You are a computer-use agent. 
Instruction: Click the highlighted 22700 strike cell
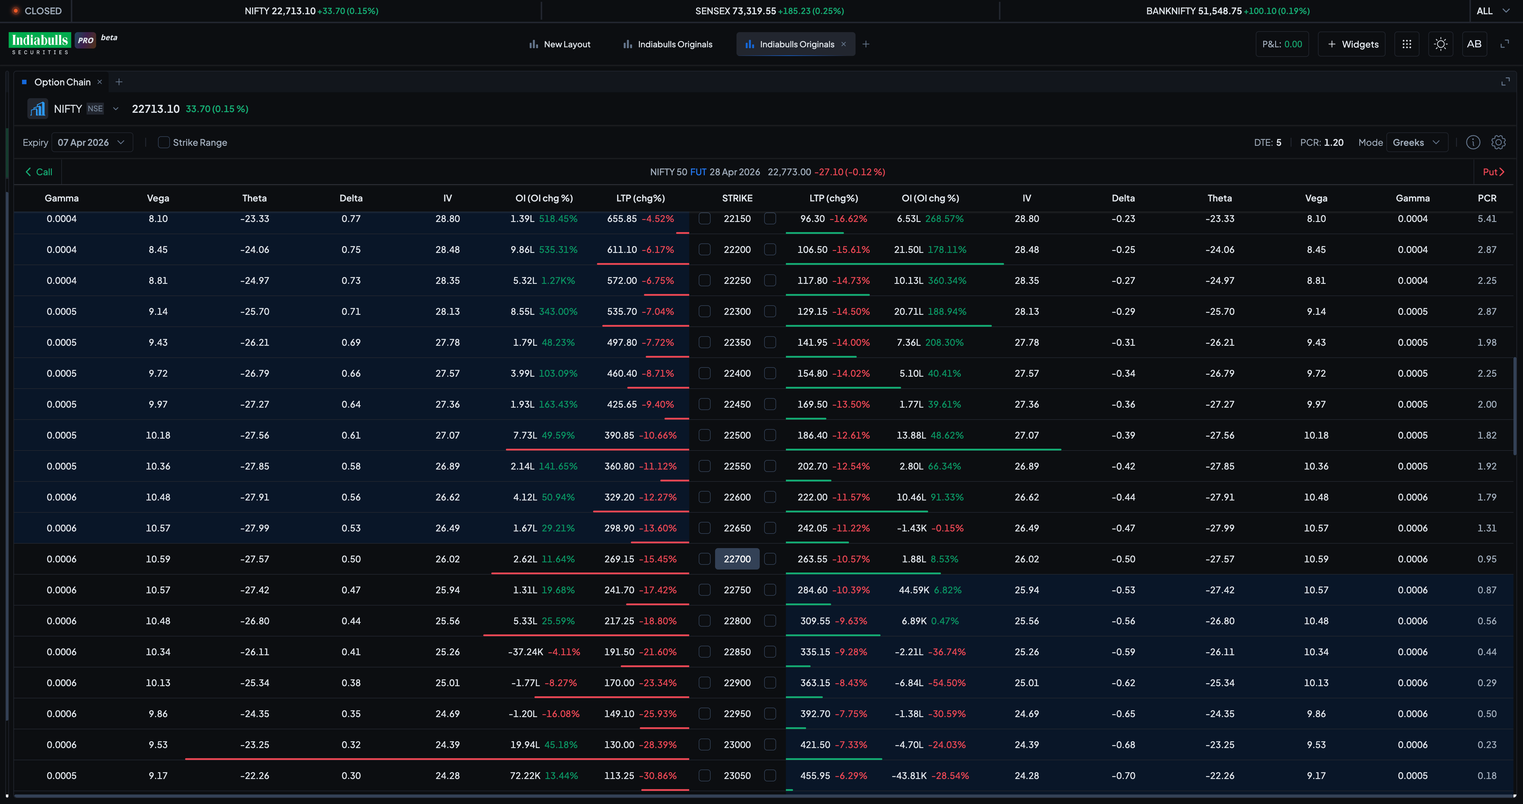point(737,559)
